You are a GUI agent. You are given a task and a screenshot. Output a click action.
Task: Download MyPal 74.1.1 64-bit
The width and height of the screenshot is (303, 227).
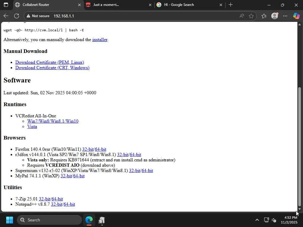[79, 176]
